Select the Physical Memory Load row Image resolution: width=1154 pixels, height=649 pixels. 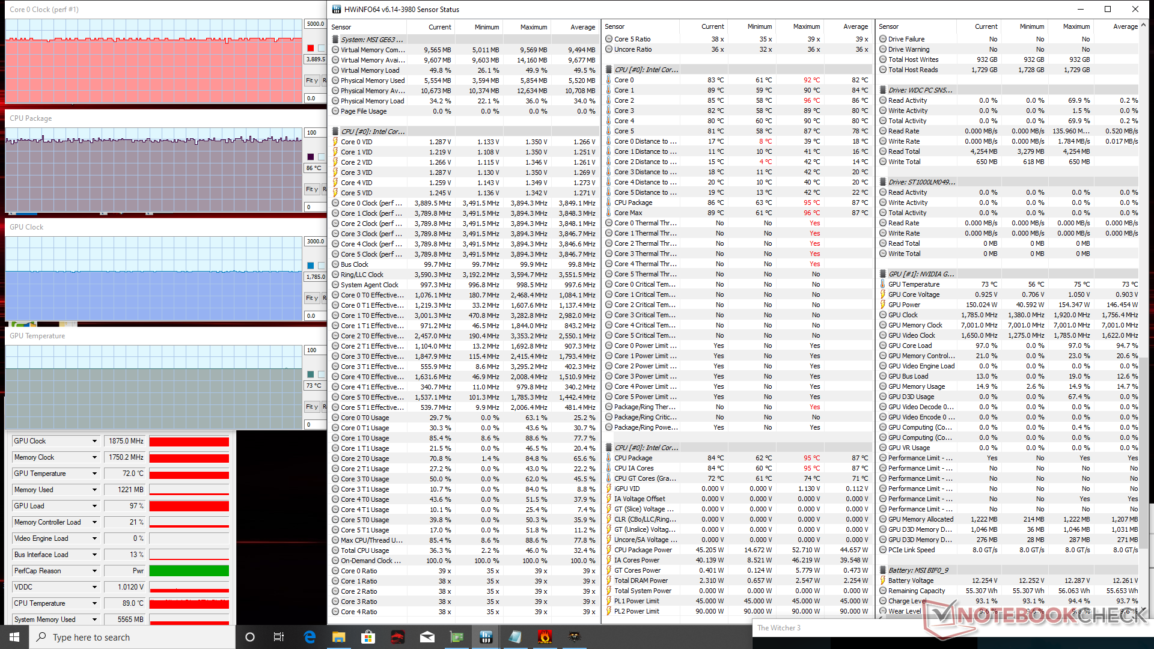click(464, 101)
